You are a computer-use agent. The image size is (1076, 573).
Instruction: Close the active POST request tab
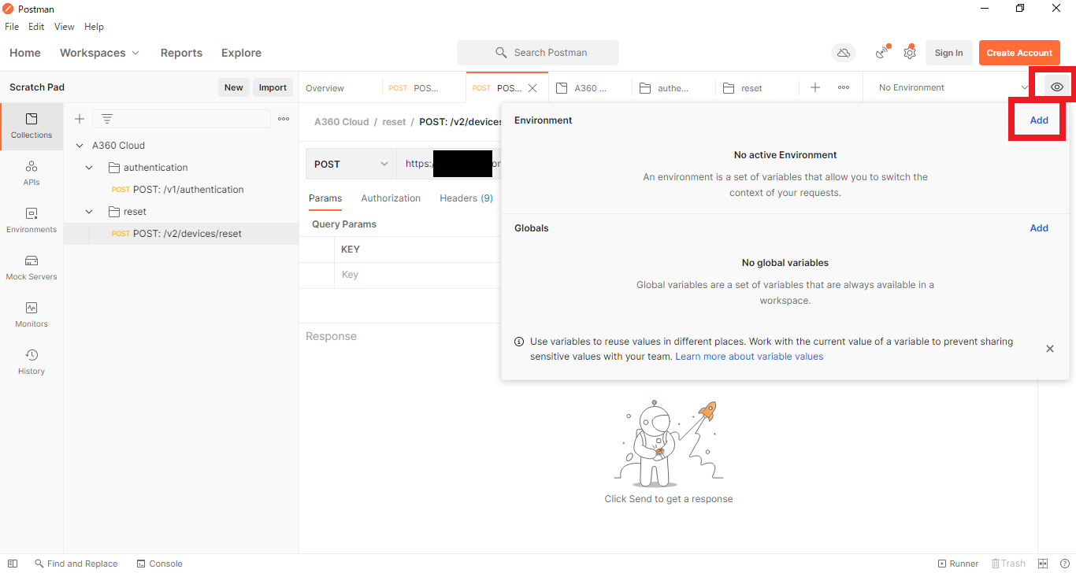click(532, 88)
